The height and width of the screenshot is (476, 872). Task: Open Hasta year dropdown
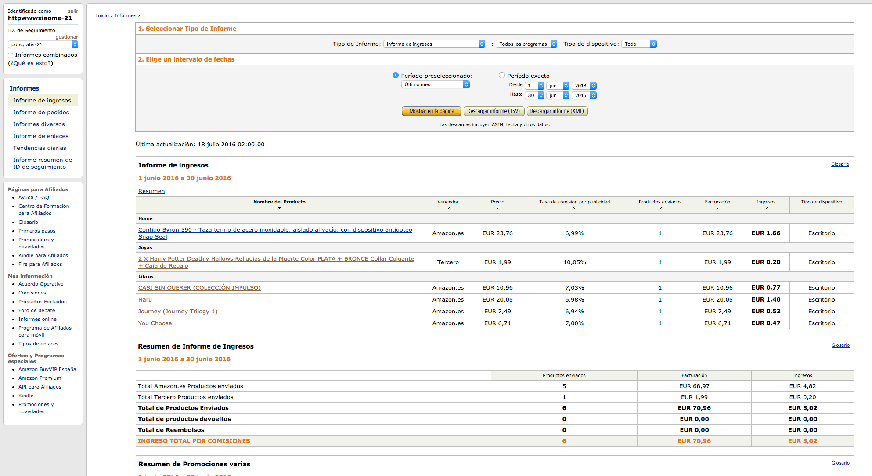[584, 95]
